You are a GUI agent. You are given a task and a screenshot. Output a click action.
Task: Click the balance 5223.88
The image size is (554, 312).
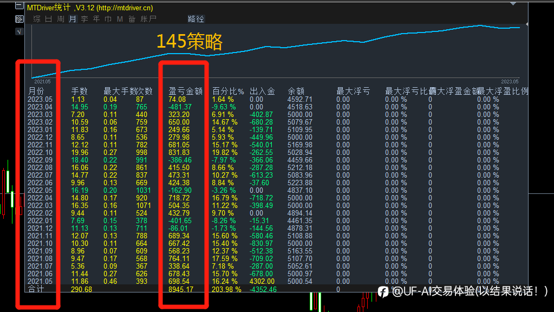(x=299, y=183)
